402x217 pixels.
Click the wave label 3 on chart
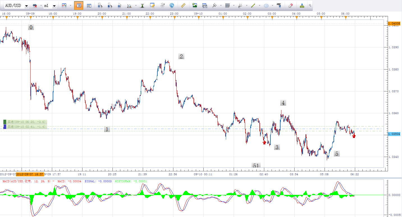point(277,147)
